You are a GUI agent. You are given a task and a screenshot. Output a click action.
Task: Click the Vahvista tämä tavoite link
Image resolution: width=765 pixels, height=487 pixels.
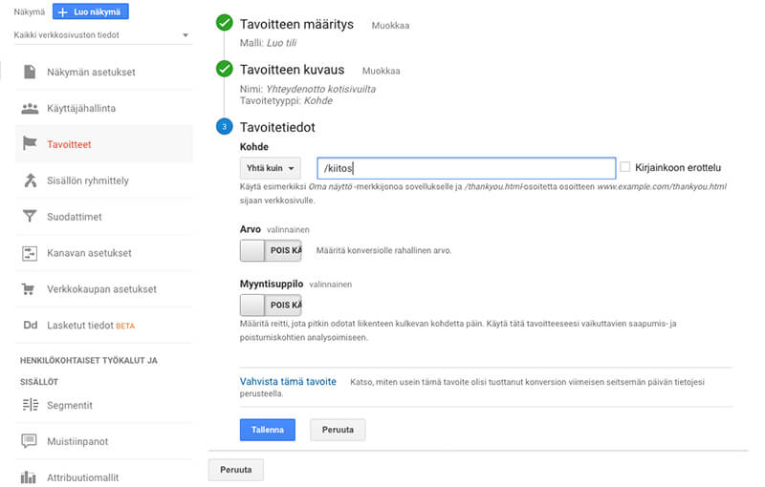click(x=288, y=382)
